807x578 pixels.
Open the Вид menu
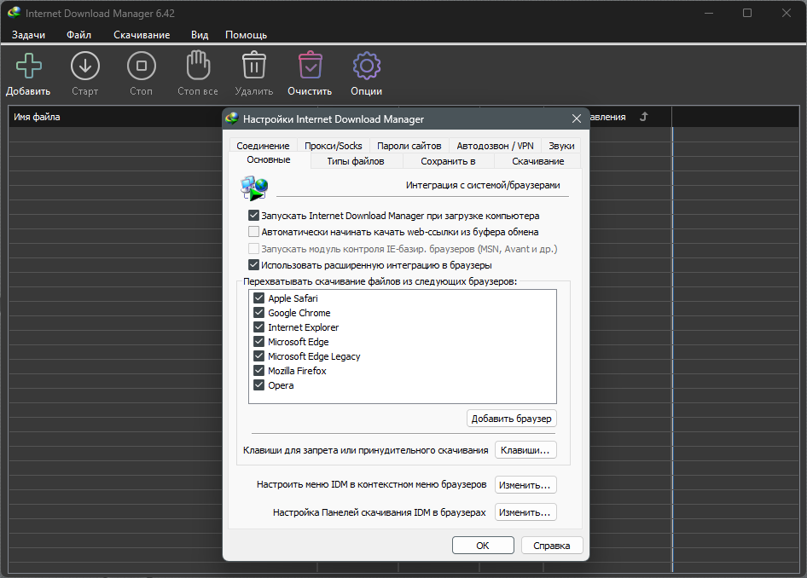[200, 35]
